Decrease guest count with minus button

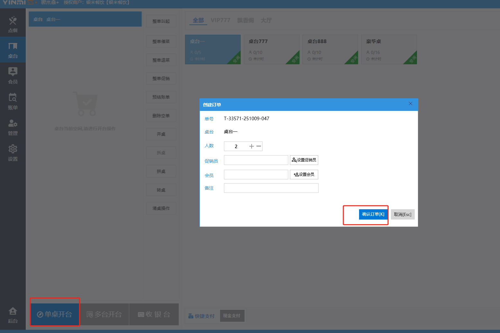click(x=259, y=146)
